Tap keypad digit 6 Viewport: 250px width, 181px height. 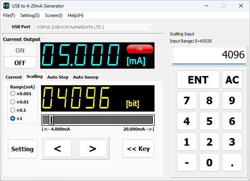coord(232,121)
